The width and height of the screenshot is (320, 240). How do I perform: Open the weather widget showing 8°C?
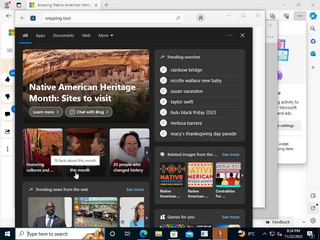247,234
